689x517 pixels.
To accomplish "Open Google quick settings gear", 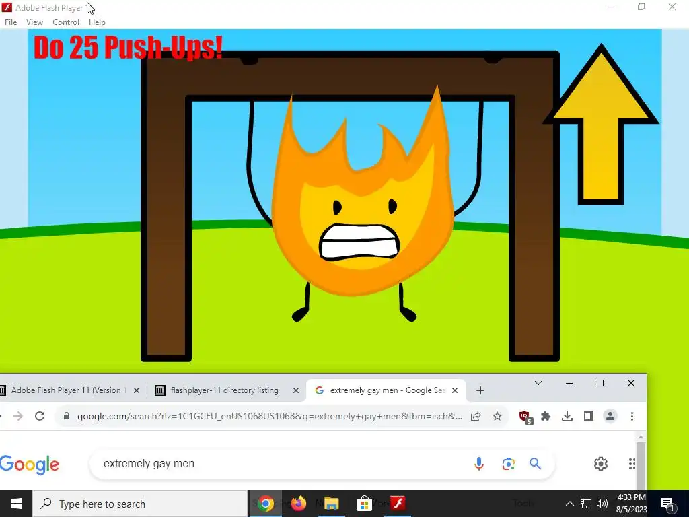I will click(601, 464).
